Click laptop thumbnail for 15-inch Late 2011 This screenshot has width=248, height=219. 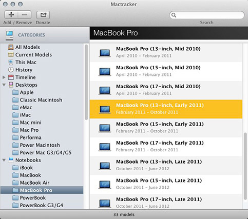(105, 185)
